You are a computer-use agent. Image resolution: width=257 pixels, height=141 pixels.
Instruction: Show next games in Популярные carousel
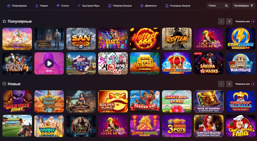click(229, 21)
